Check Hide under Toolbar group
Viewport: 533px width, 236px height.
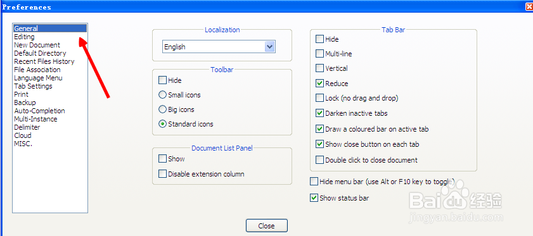click(x=162, y=80)
